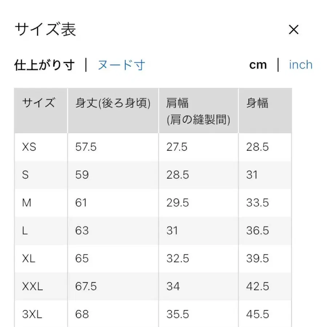Select the cm unit option
327x327 pixels.
pos(258,65)
